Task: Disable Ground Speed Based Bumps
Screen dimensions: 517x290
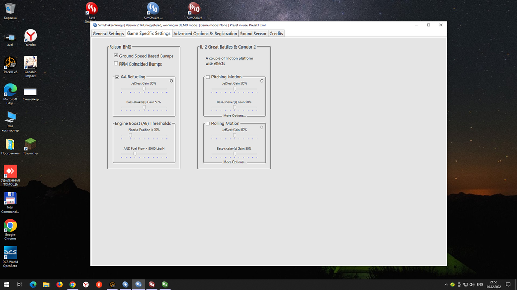Action: pos(116,56)
